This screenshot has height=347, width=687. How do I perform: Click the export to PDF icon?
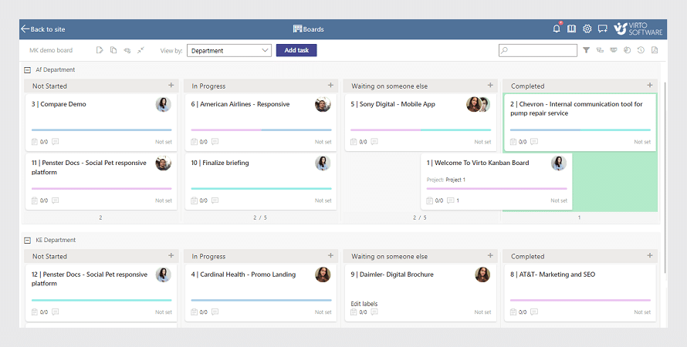(655, 50)
